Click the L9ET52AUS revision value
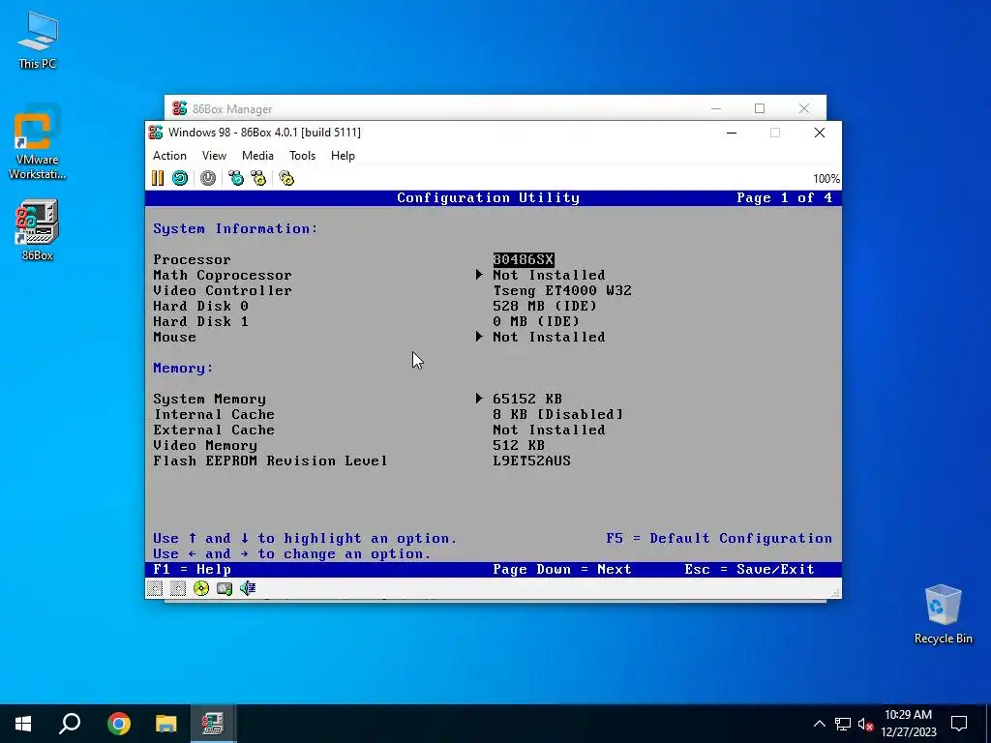The image size is (991, 743). pos(531,461)
